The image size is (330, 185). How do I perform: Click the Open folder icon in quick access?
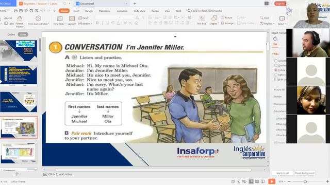click(15, 11)
